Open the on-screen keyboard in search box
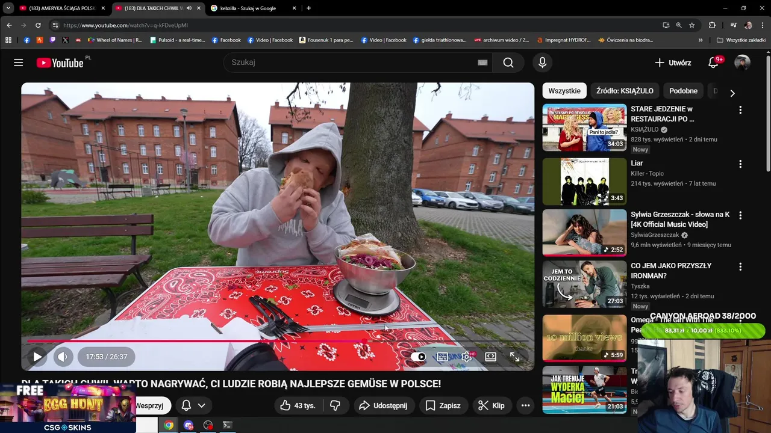 pos(482,63)
